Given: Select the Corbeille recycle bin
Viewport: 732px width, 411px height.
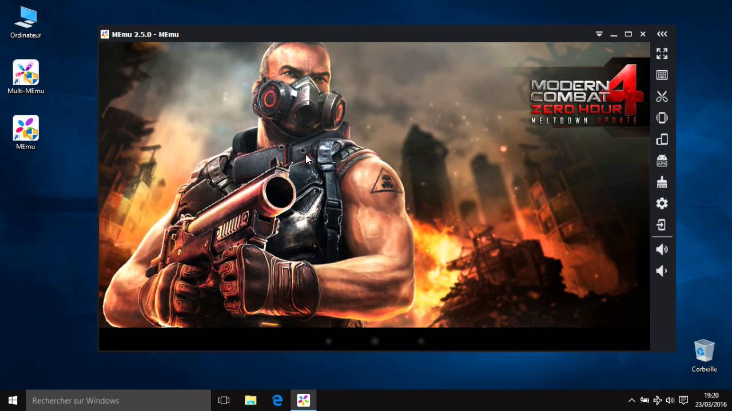Looking at the screenshot, I should [704, 356].
